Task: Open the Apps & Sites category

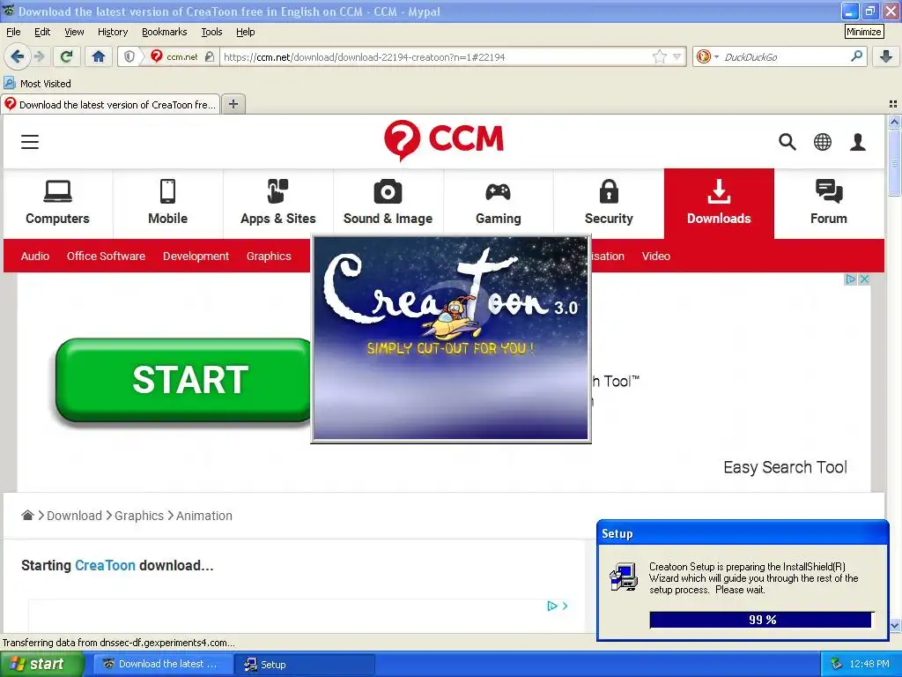Action: pyautogui.click(x=277, y=204)
